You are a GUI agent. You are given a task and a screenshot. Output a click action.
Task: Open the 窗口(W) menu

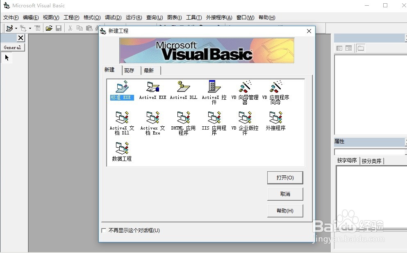(245, 17)
